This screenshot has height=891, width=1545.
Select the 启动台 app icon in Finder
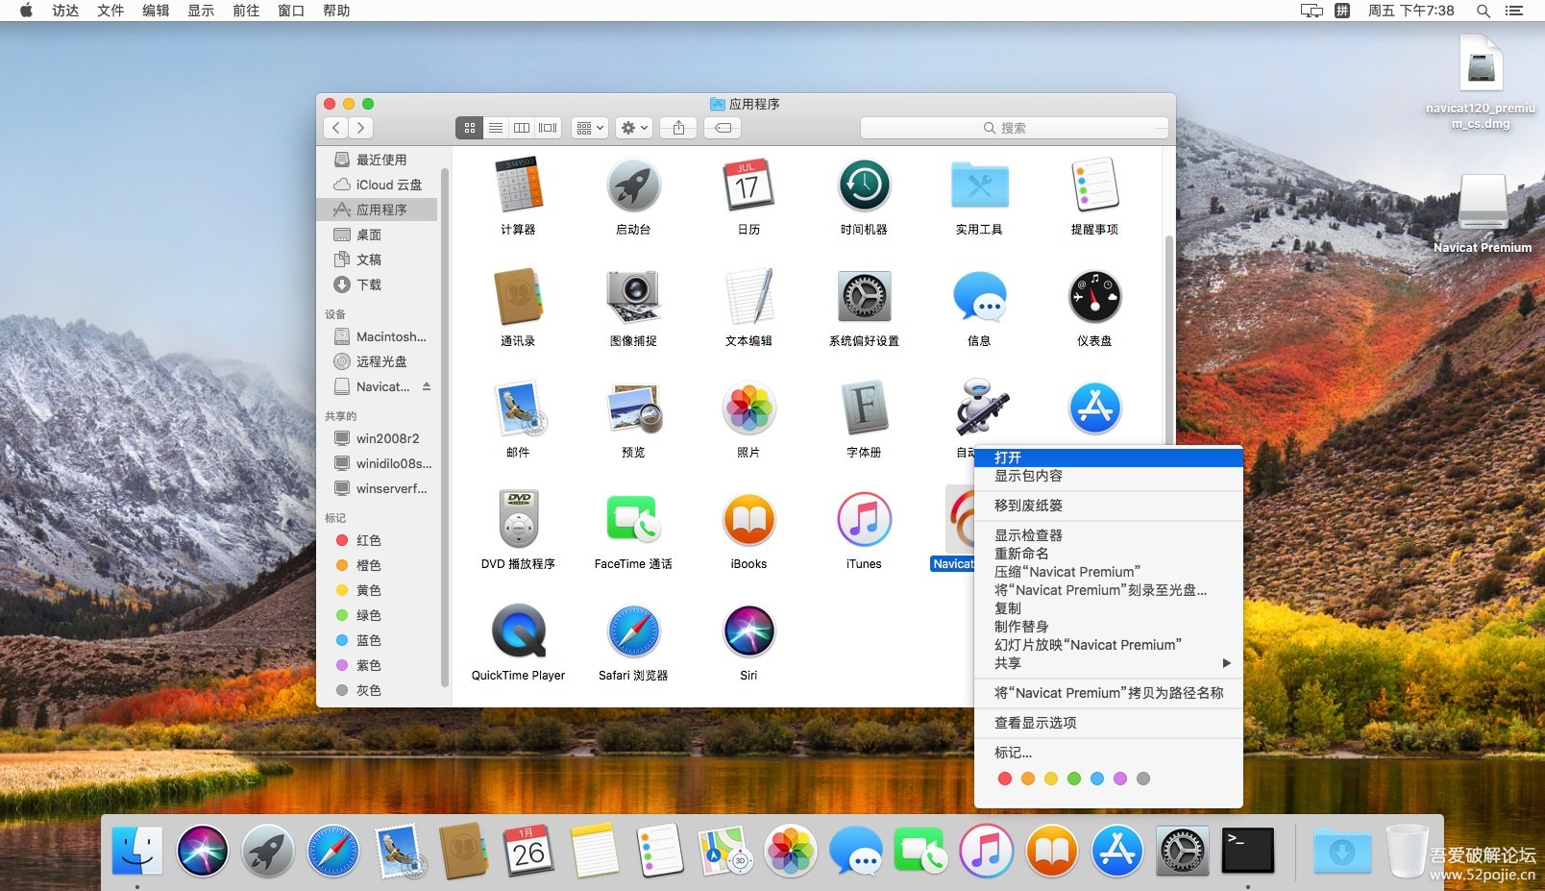click(633, 185)
